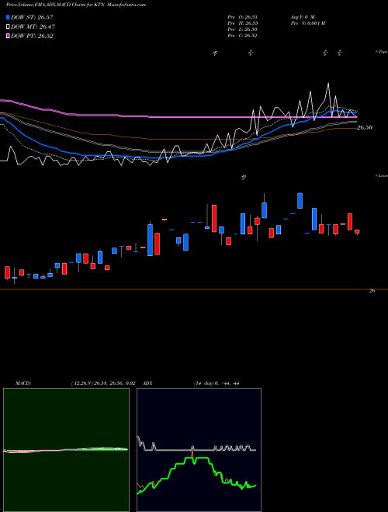This screenshot has width=388, height=512.
Task: Click the "Avg V: 0 M" volume text
Action: 302,16
